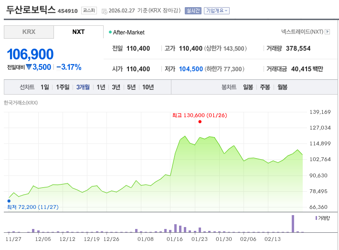This screenshot has width=339, height=250.
Task: Show the 1일 line chart
Action: click(45, 87)
